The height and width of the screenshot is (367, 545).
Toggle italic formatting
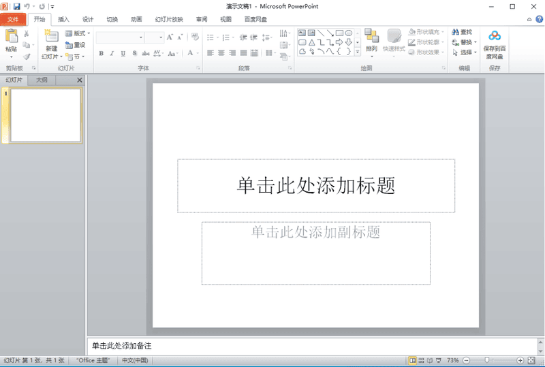(x=112, y=53)
